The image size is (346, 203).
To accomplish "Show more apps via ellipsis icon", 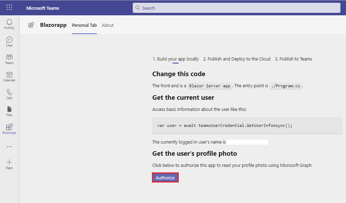I will 9,147.
